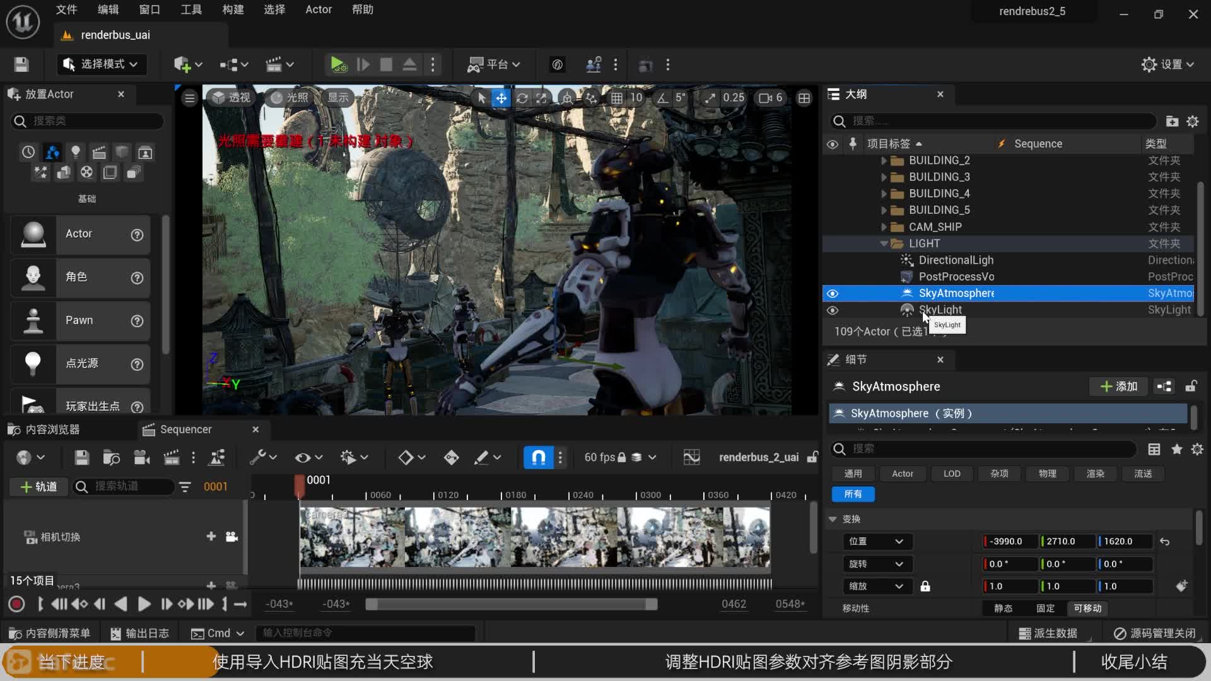This screenshot has width=1211, height=681.
Task: Open the details panel settings gear
Action: coord(1197,449)
